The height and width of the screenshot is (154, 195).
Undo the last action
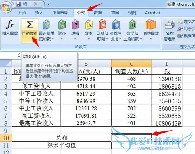pyautogui.click(x=25, y=4)
